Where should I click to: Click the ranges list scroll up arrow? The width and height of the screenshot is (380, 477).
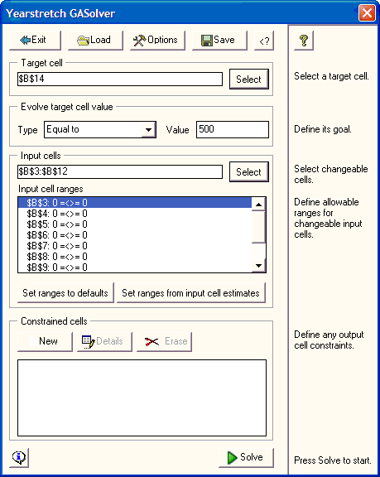(x=258, y=204)
